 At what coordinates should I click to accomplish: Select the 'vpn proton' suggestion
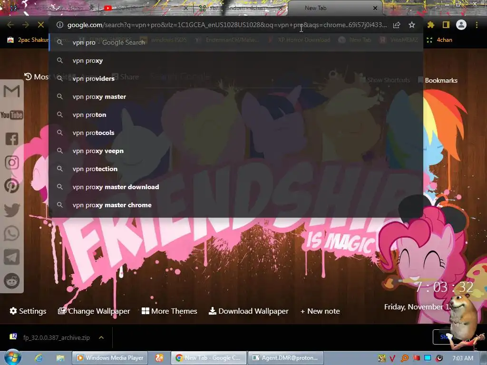[x=236, y=115]
